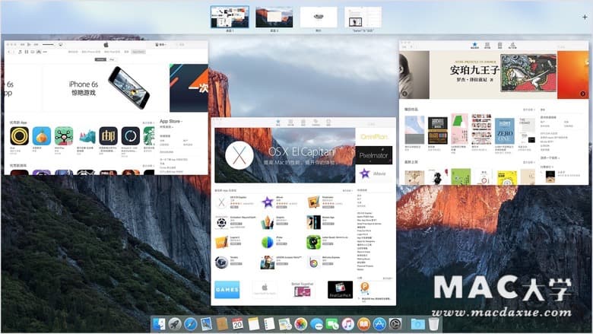Image resolution: width=593 pixels, height=334 pixels.
Task: Open the yellow Notes icon in the Dock
Action: (x=253, y=324)
